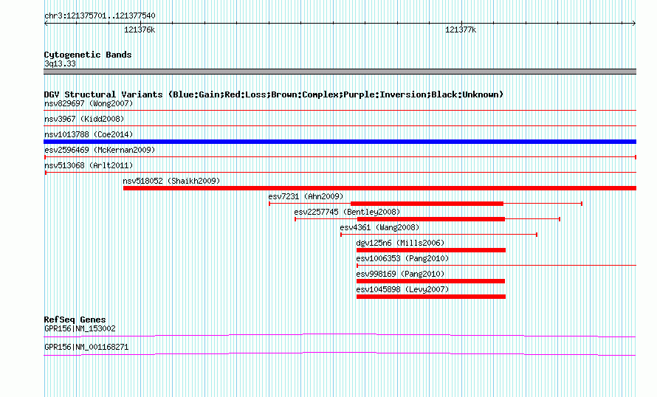Click the Cytogenetic Bands track title

point(88,55)
